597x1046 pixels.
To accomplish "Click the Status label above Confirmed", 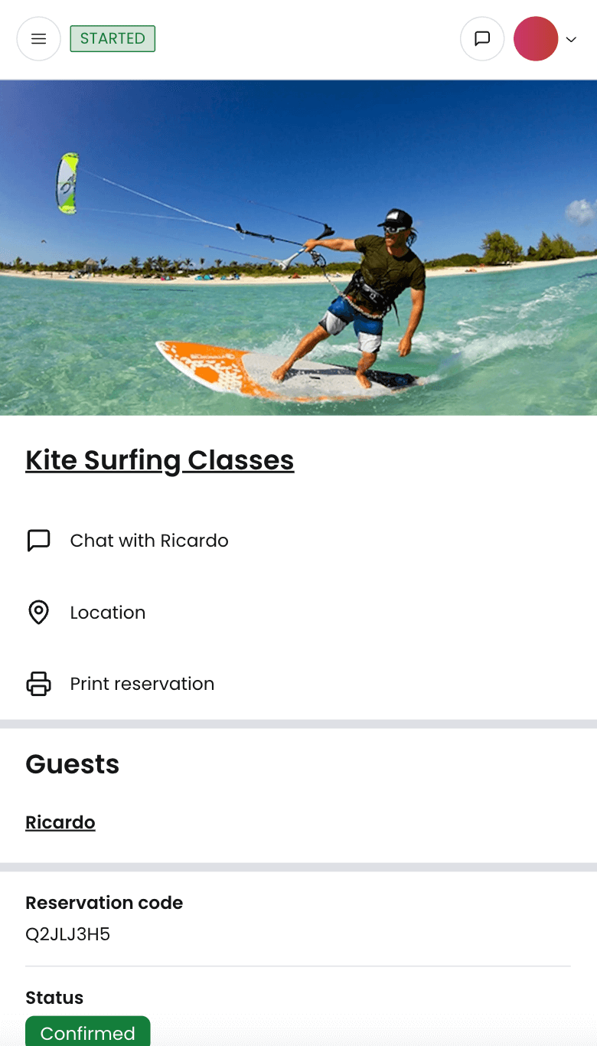I will (54, 997).
